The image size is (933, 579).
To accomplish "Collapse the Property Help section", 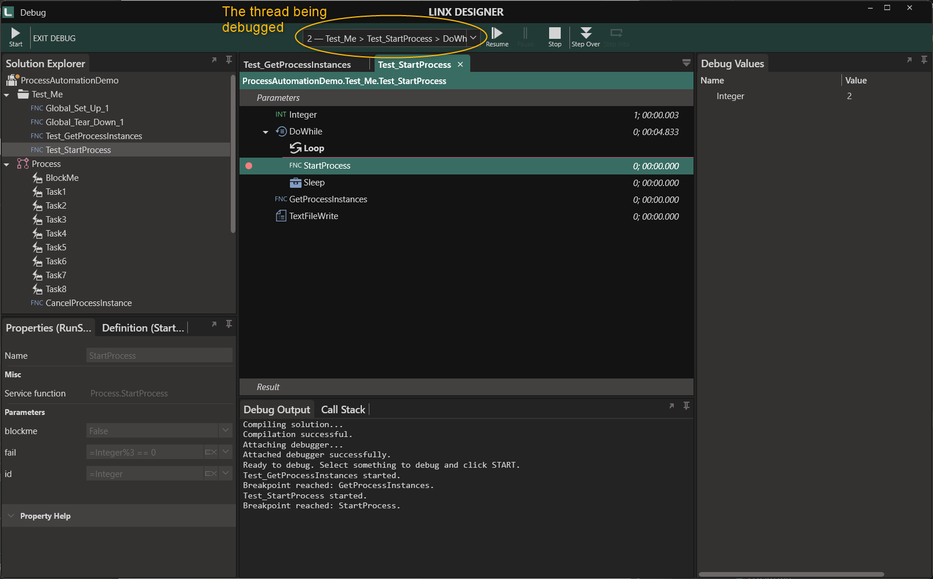I will pos(11,516).
